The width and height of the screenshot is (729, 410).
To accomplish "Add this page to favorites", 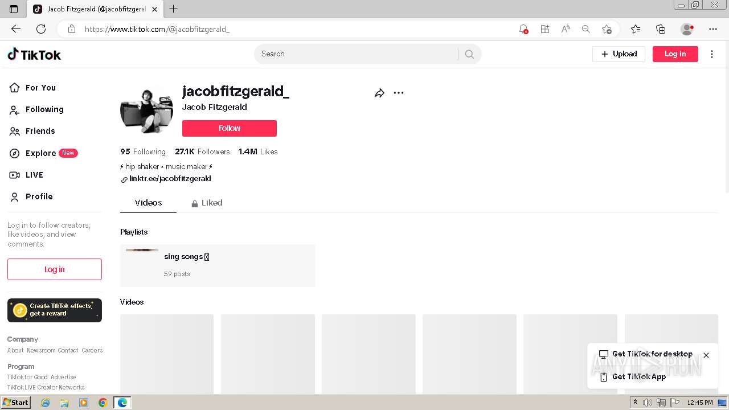I will point(607,29).
